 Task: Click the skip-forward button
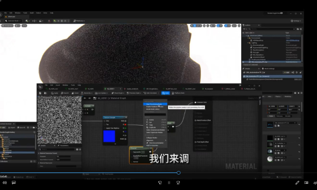point(178,183)
